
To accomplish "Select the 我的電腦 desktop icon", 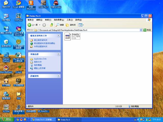I will [x=6, y=17].
